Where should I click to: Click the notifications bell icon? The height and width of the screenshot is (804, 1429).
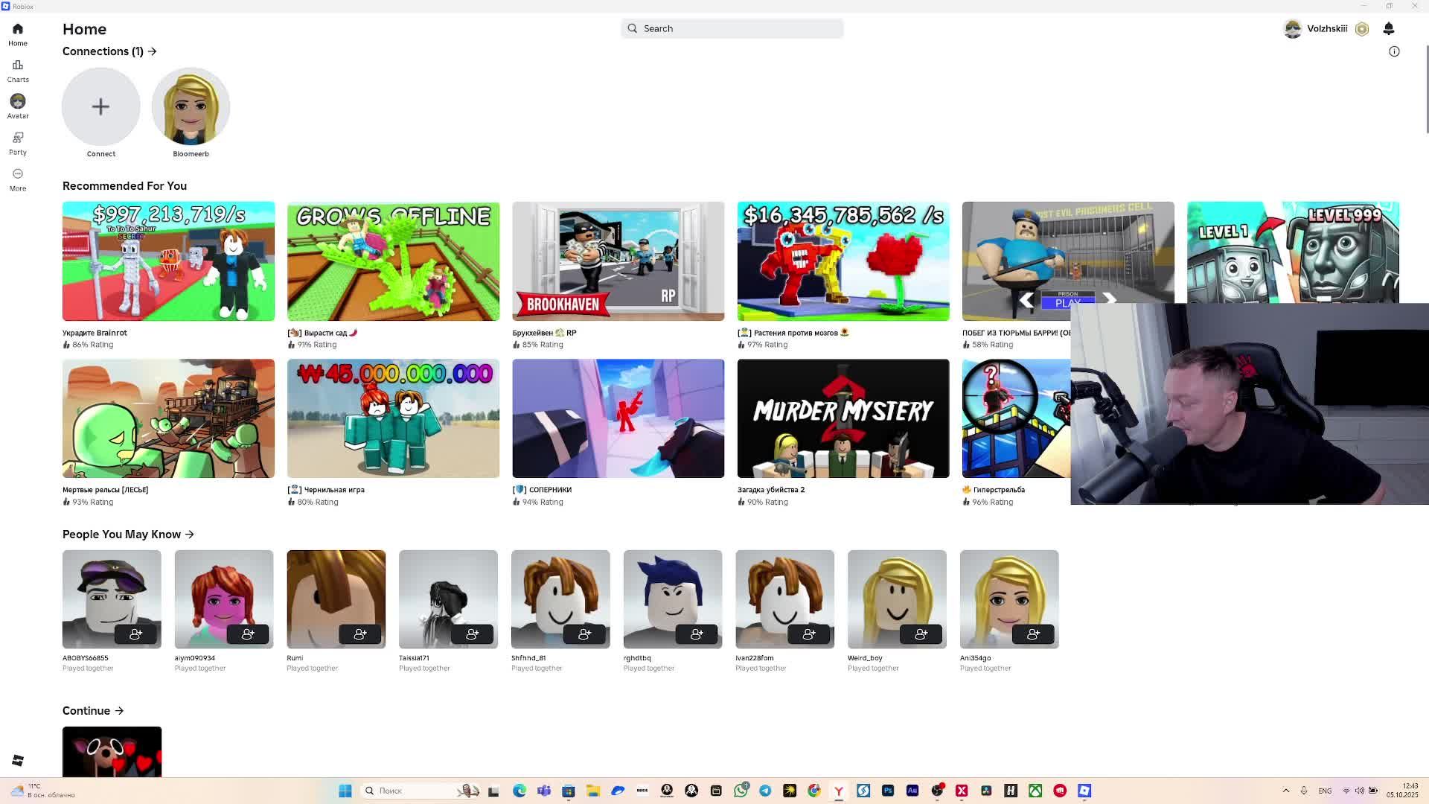pos(1388,28)
